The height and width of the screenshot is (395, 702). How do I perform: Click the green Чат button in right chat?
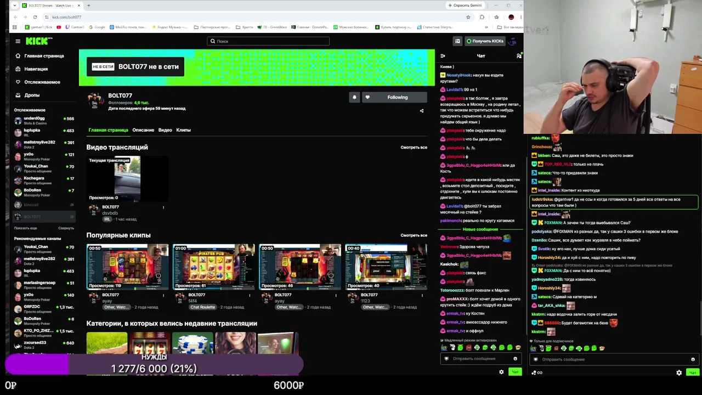point(693,373)
